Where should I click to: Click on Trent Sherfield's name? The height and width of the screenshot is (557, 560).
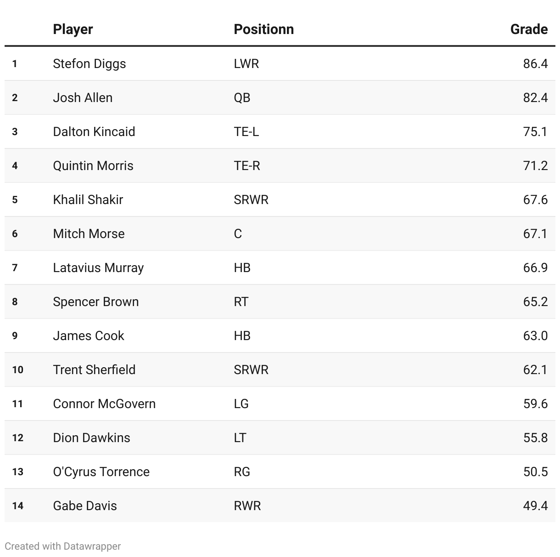(94, 369)
